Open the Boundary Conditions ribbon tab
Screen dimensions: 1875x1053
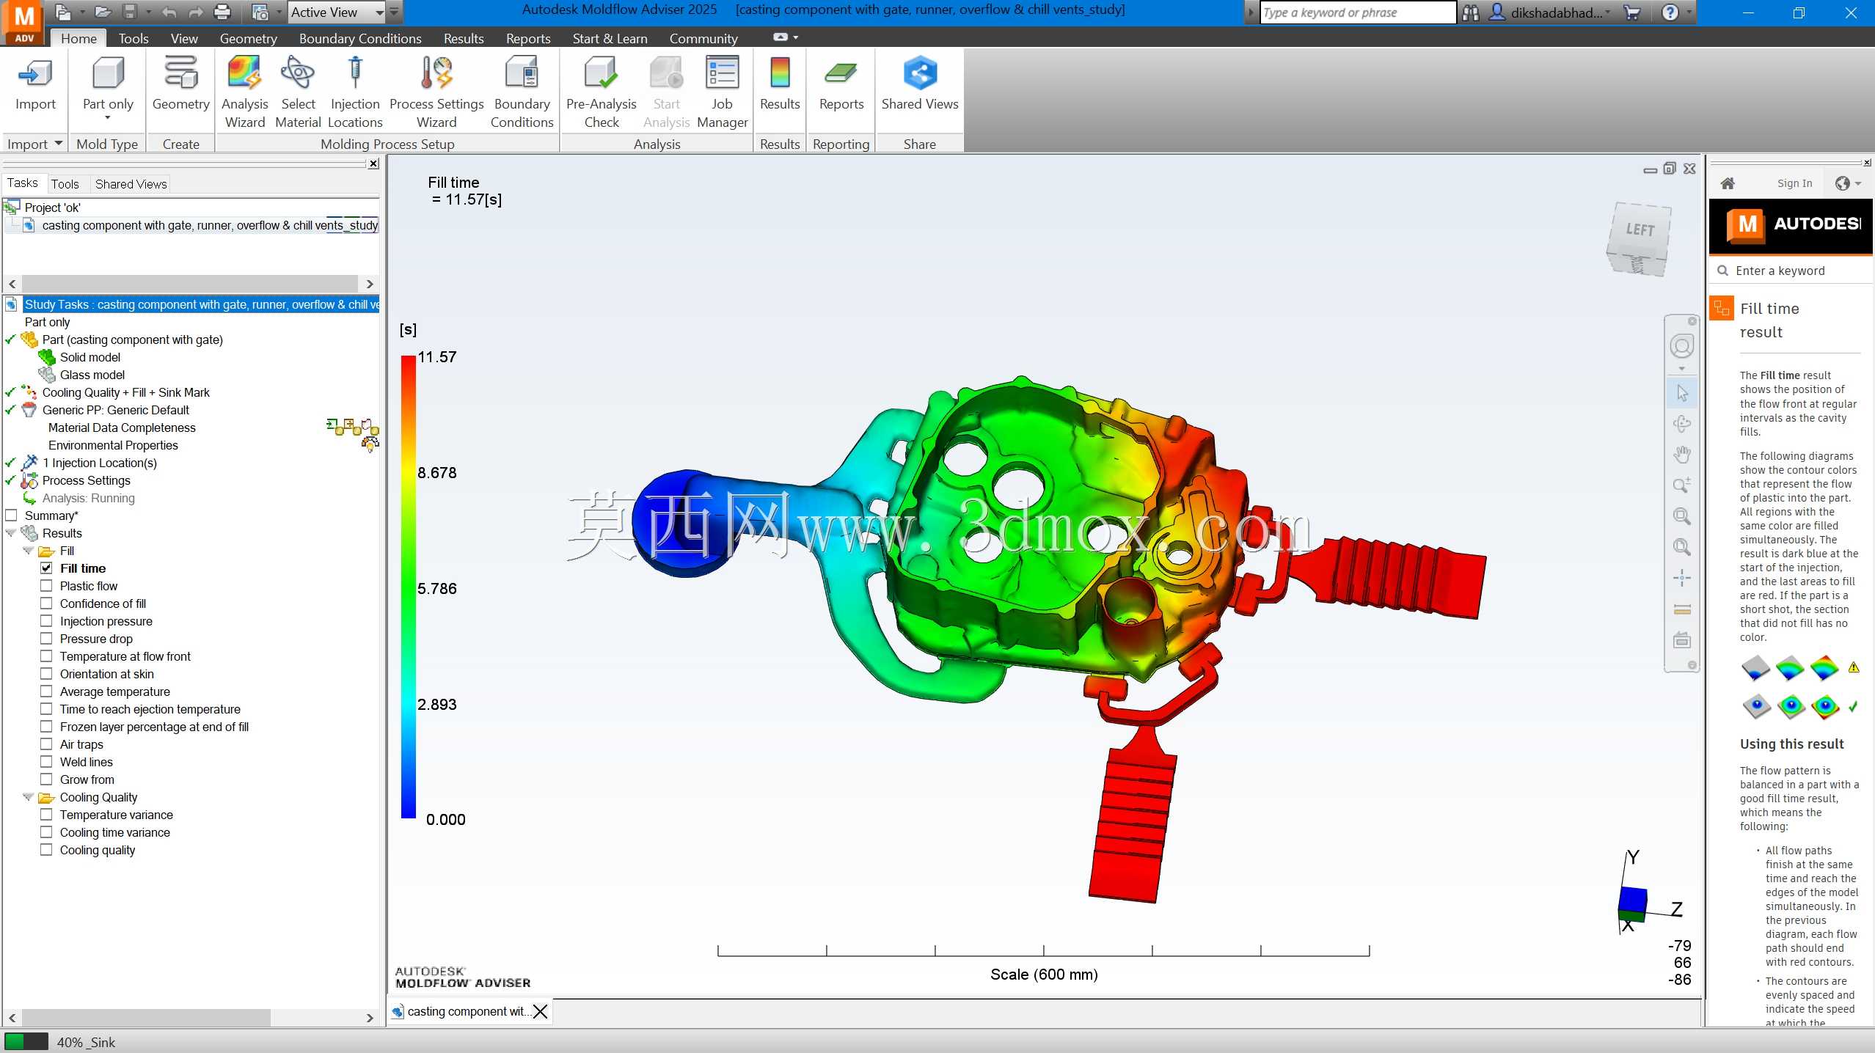click(x=360, y=38)
